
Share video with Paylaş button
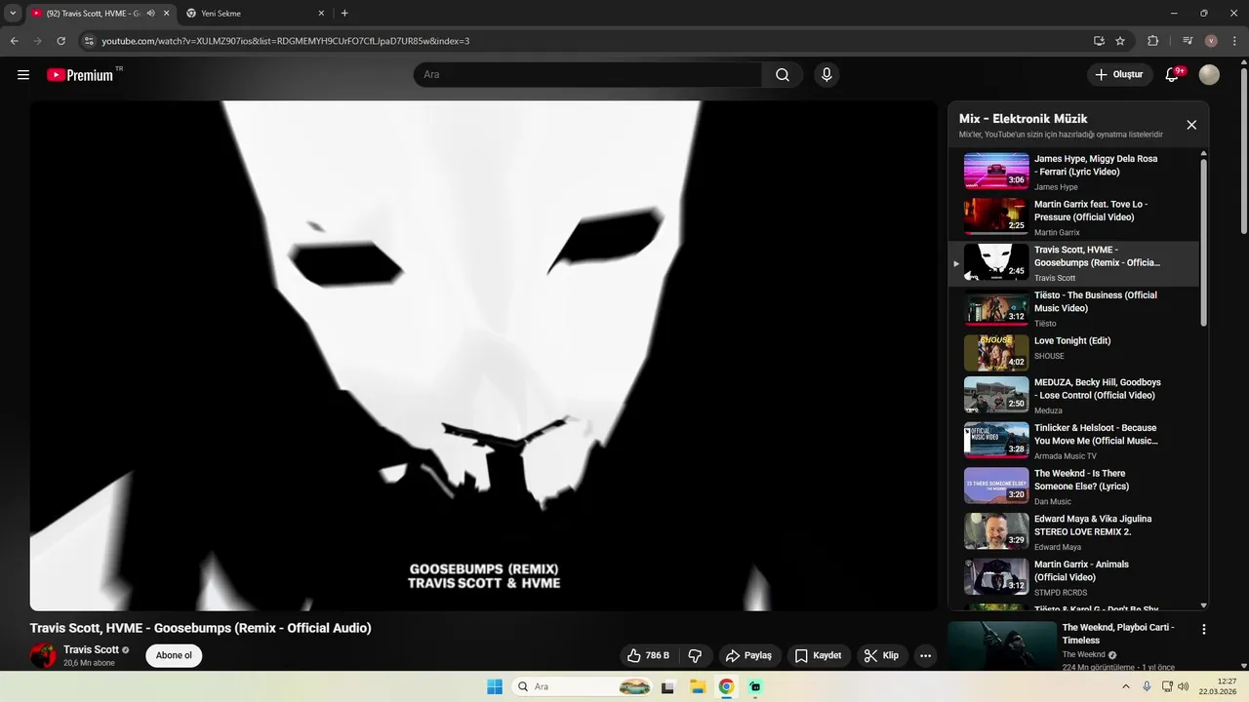(748, 655)
